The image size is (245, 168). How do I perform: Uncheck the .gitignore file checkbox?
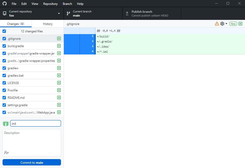4,39
